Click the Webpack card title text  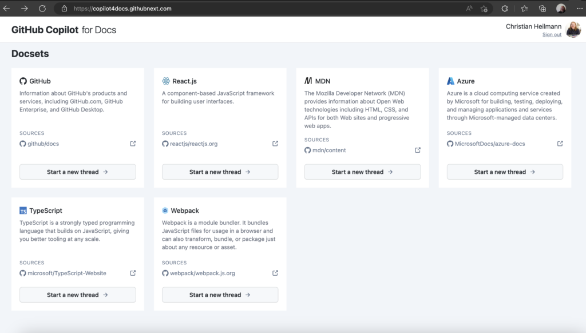click(185, 211)
